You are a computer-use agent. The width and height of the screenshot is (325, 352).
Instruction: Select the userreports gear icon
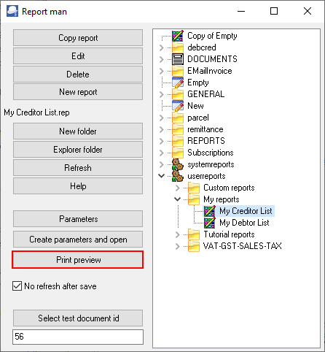coord(178,176)
